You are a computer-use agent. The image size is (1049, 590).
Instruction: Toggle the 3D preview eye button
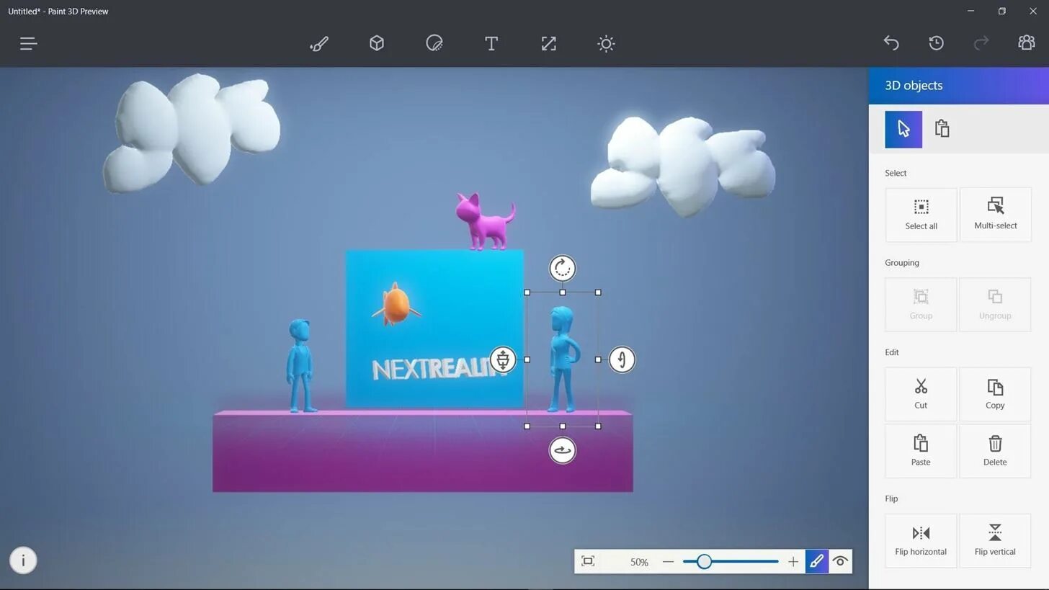[840, 562]
